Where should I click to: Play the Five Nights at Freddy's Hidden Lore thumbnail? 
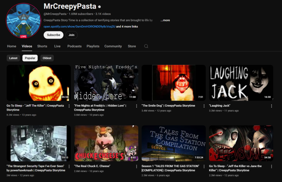pos(106,83)
